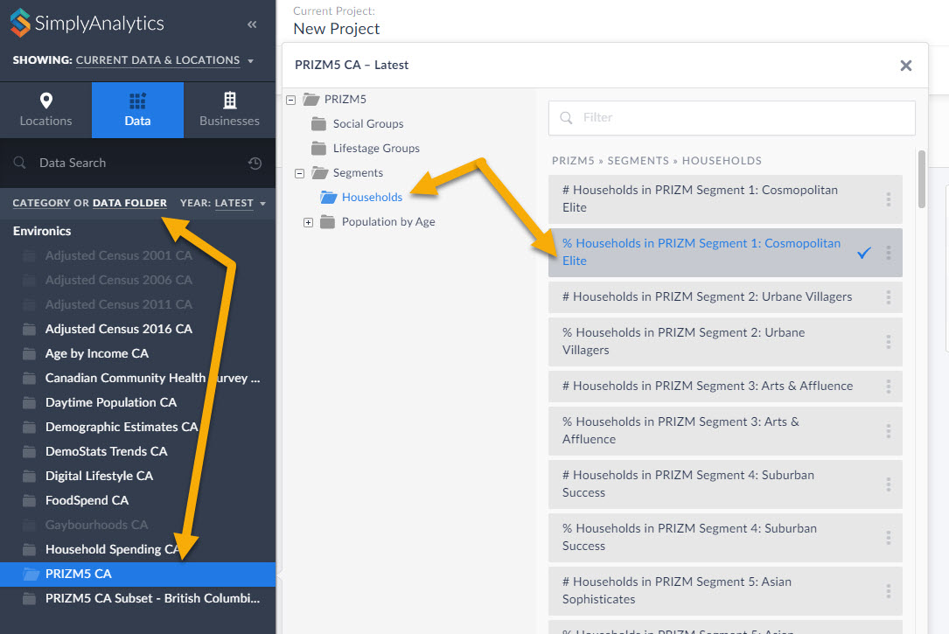Collapse the Segments tree node
This screenshot has width=949, height=634.
click(x=300, y=174)
